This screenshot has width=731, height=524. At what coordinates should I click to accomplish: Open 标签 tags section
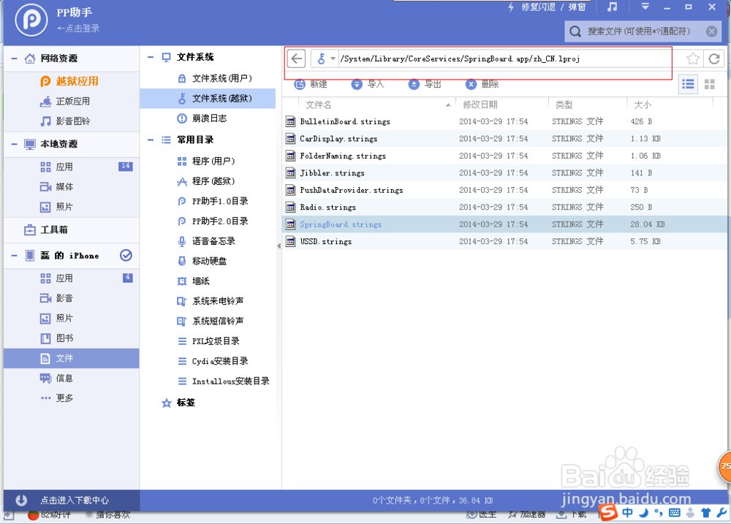pos(178,403)
